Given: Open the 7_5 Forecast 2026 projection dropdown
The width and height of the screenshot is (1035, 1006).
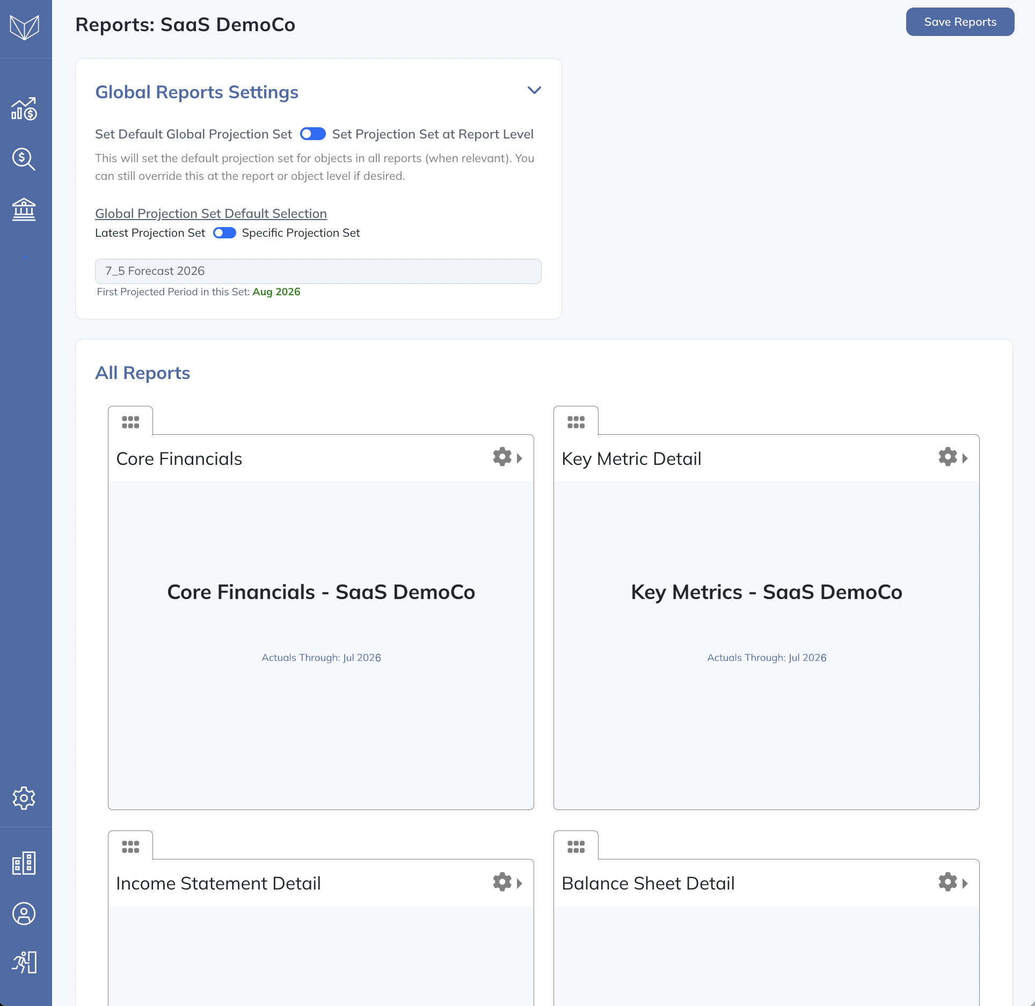Looking at the screenshot, I should 318,271.
